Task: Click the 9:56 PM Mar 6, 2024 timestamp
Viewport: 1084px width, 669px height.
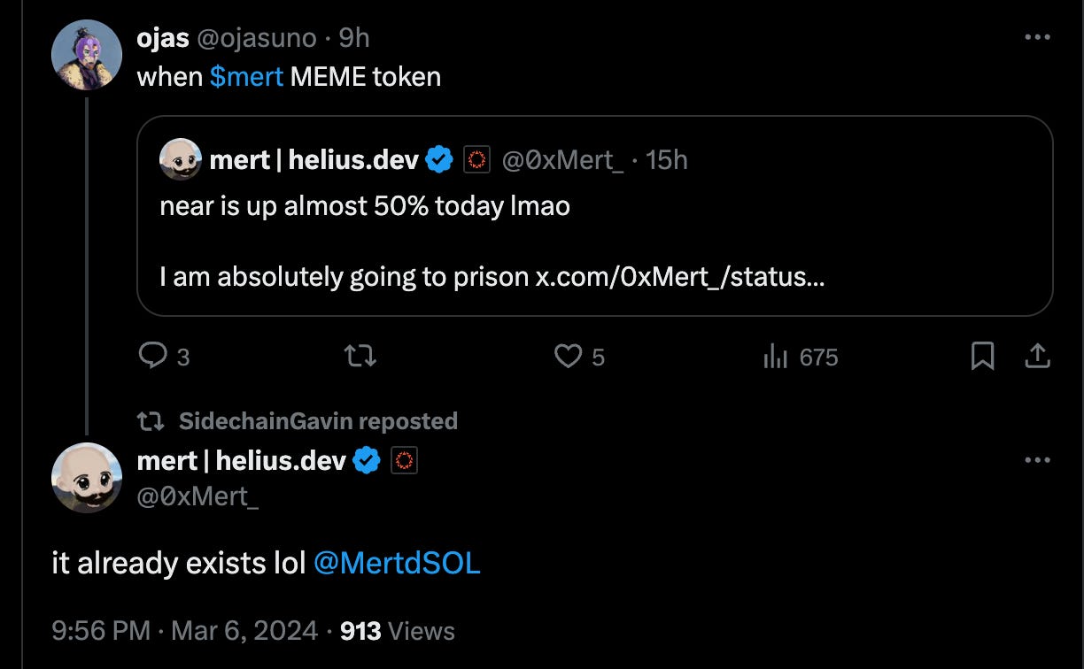Action: pos(185,631)
